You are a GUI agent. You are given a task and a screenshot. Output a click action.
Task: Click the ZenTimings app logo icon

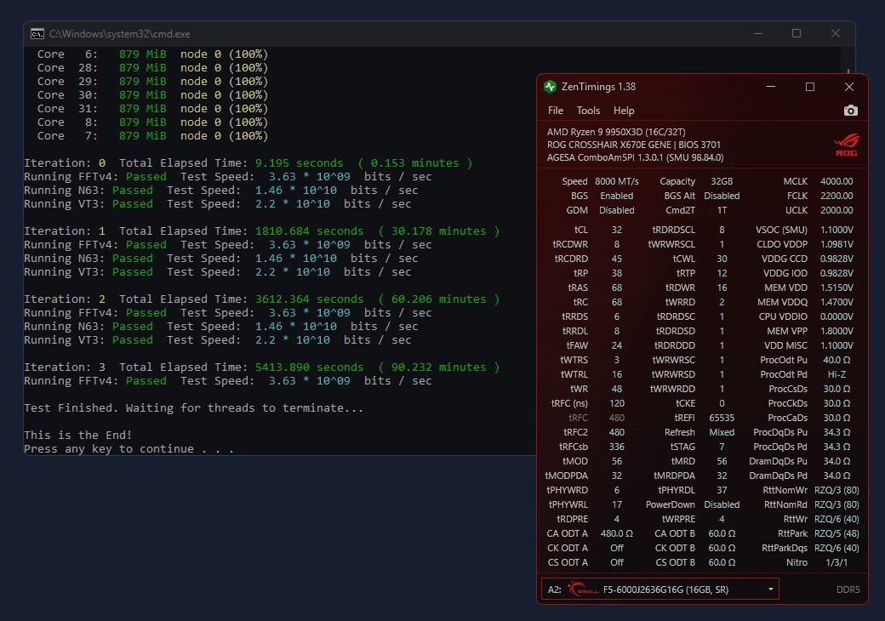[550, 87]
